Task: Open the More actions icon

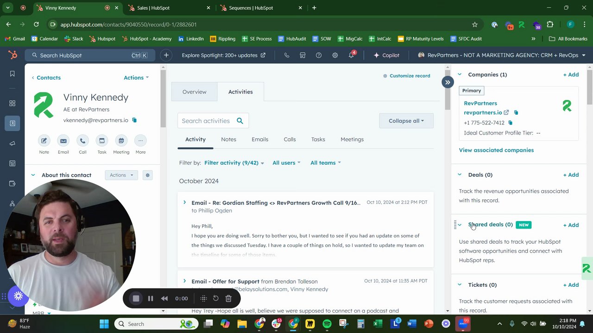Action: coord(140,141)
